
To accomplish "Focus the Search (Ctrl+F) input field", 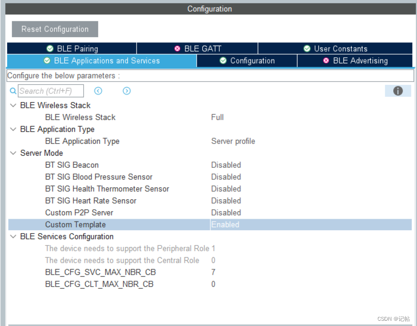I will [x=51, y=91].
